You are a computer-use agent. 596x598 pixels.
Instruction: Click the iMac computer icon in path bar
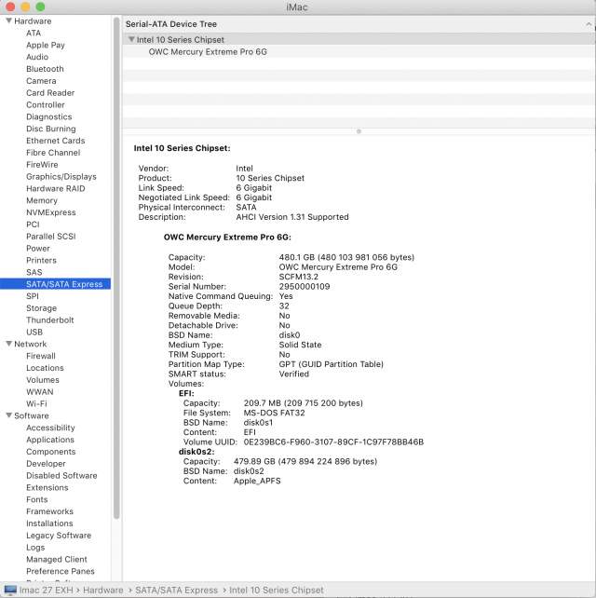[9, 590]
